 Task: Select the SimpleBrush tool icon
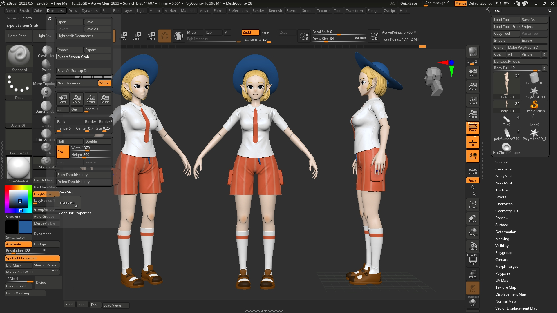(534, 107)
